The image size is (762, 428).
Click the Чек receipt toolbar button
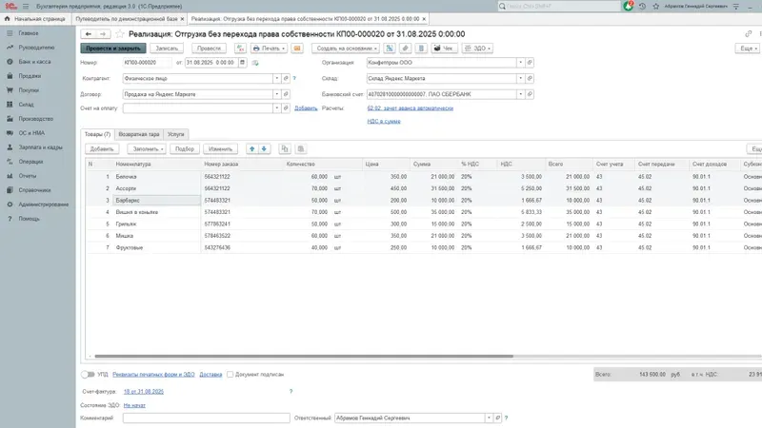446,48
